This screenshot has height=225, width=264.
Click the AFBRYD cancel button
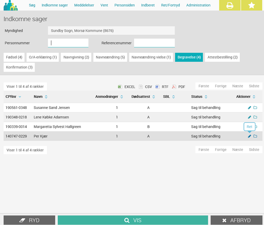pos(236,220)
